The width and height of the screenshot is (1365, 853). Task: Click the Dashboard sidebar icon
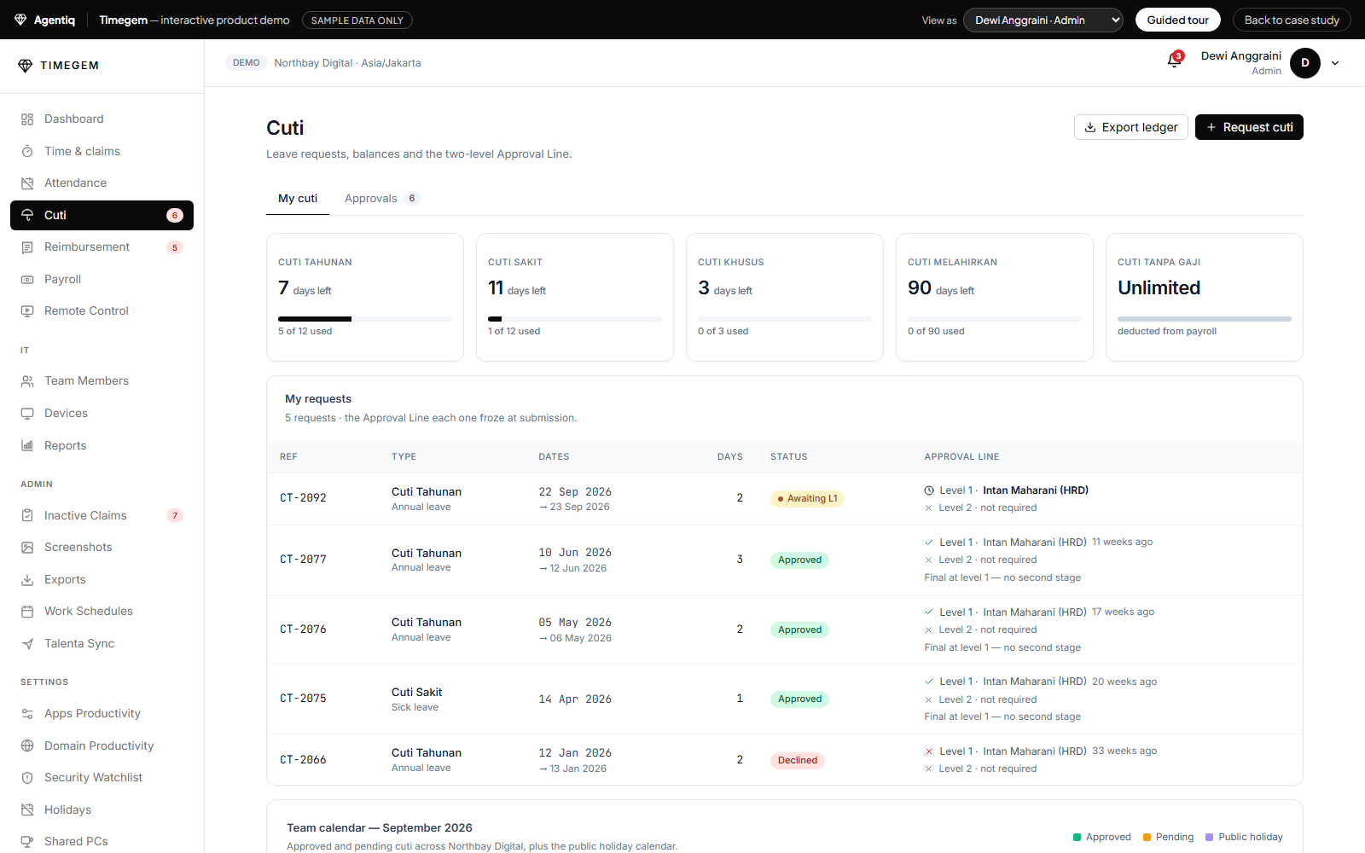tap(27, 119)
